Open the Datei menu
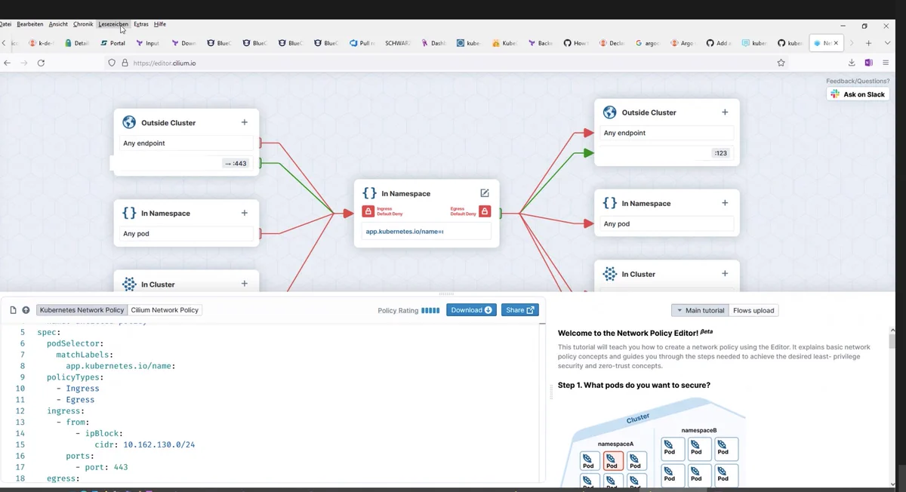 tap(5, 24)
